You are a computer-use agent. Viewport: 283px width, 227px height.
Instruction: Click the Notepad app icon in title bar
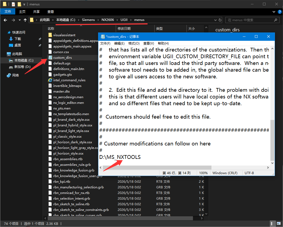103,36
